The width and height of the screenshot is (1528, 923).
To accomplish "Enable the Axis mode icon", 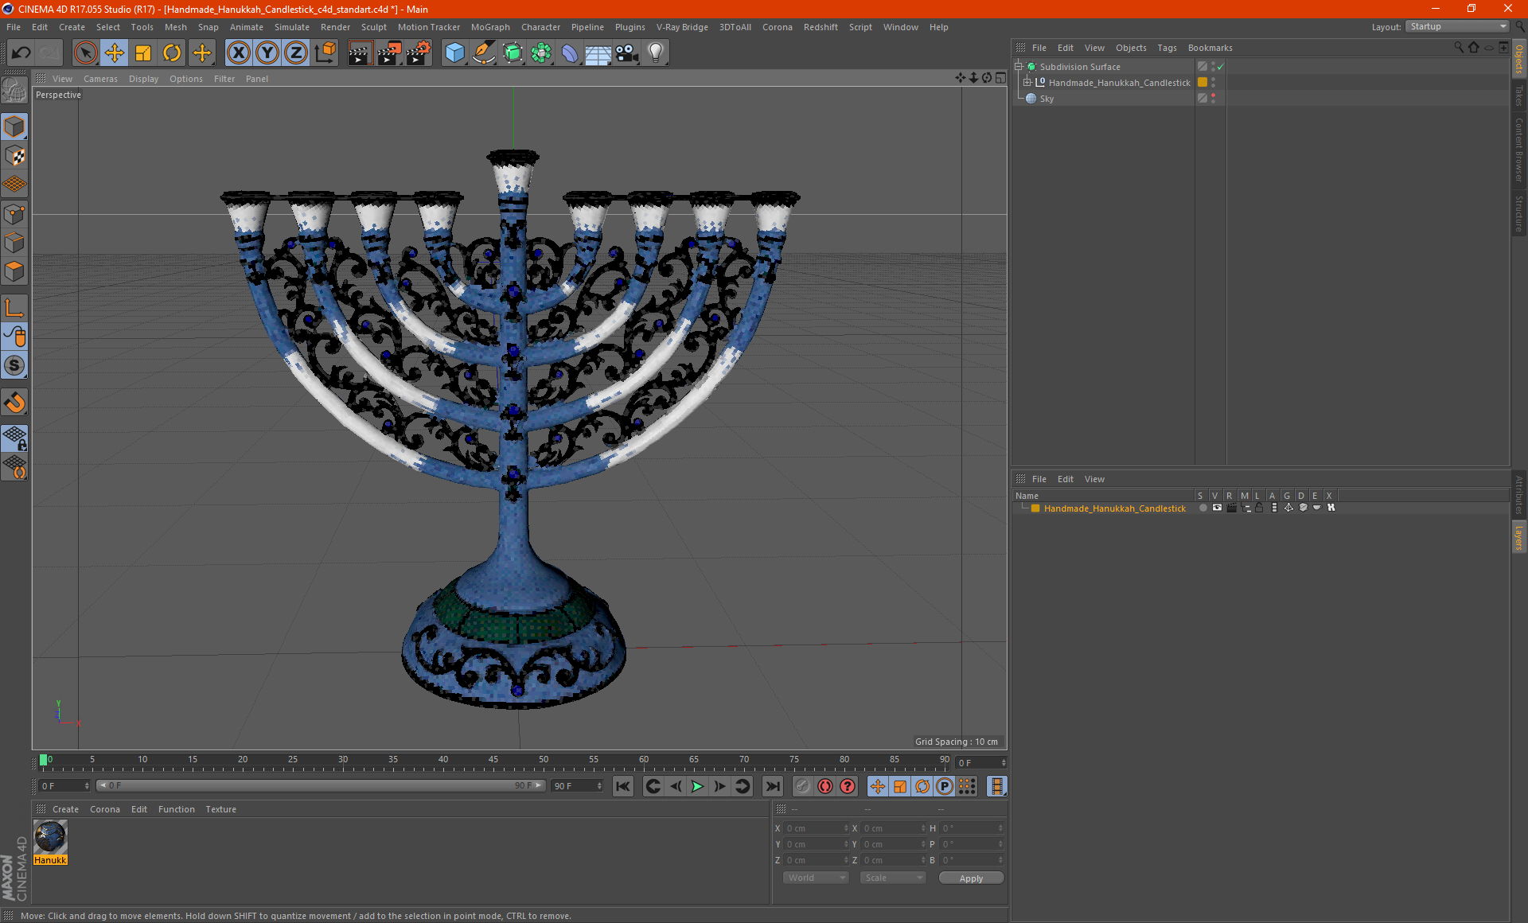I will (14, 308).
